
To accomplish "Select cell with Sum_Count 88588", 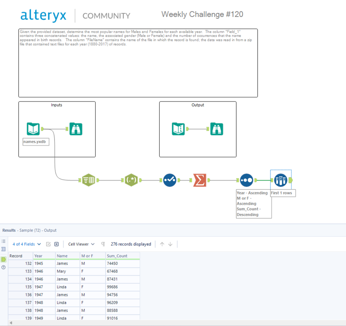I will coord(123,310).
